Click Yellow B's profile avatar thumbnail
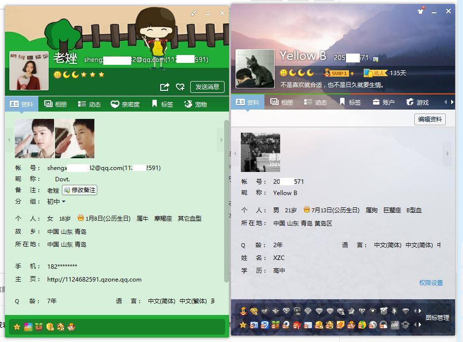 pyautogui.click(x=255, y=69)
